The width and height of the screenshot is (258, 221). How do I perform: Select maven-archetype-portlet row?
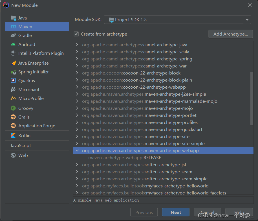163,115
